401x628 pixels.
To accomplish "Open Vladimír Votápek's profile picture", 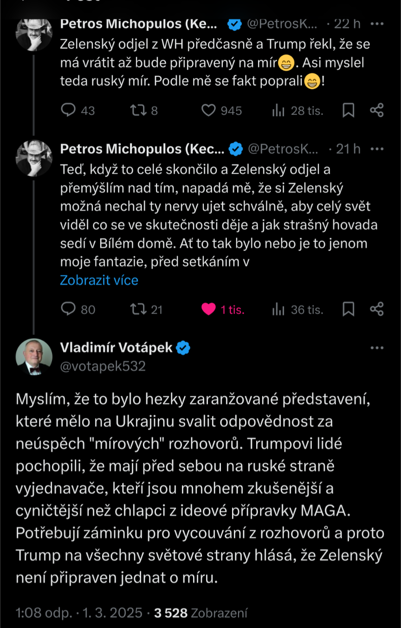I will [x=34, y=357].
